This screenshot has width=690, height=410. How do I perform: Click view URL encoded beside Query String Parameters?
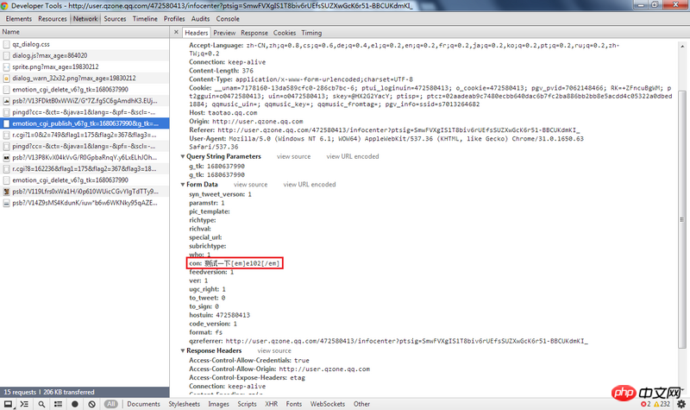[x=353, y=156]
